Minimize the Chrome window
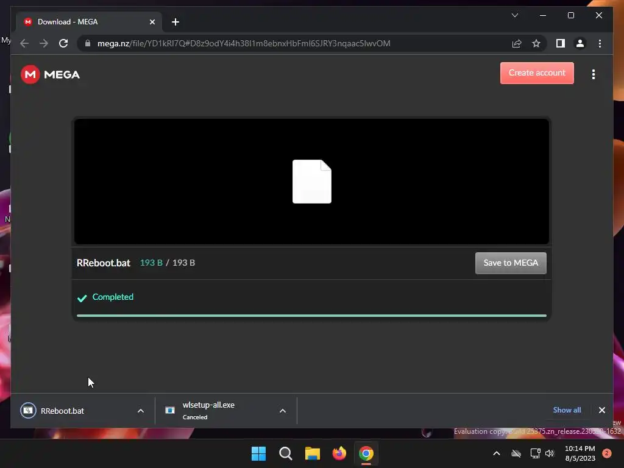The width and height of the screenshot is (624, 468). (543, 15)
